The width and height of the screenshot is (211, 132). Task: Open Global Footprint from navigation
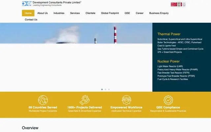click(x=110, y=13)
